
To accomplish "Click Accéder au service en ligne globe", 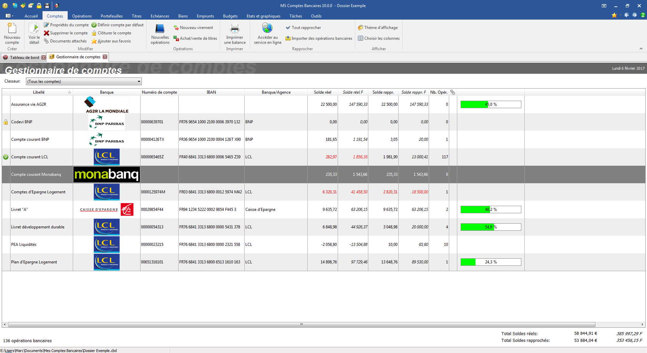I will 267,28.
